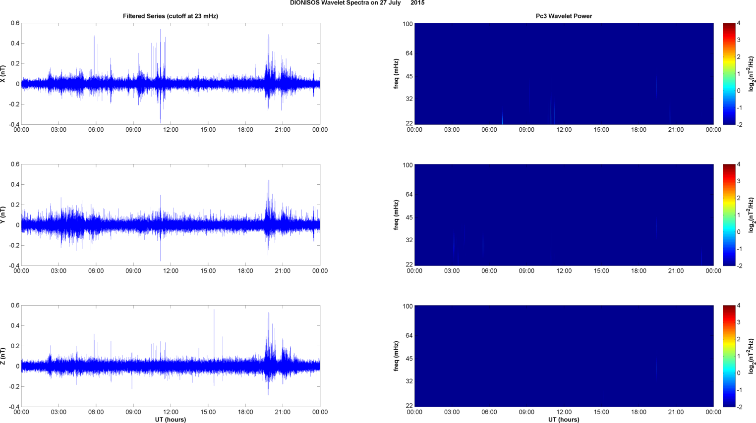Image resolution: width=756 pixels, height=423 pixels.
Task: Click the colorbar beside the Y wavelet spectrogram
Action: click(729, 215)
